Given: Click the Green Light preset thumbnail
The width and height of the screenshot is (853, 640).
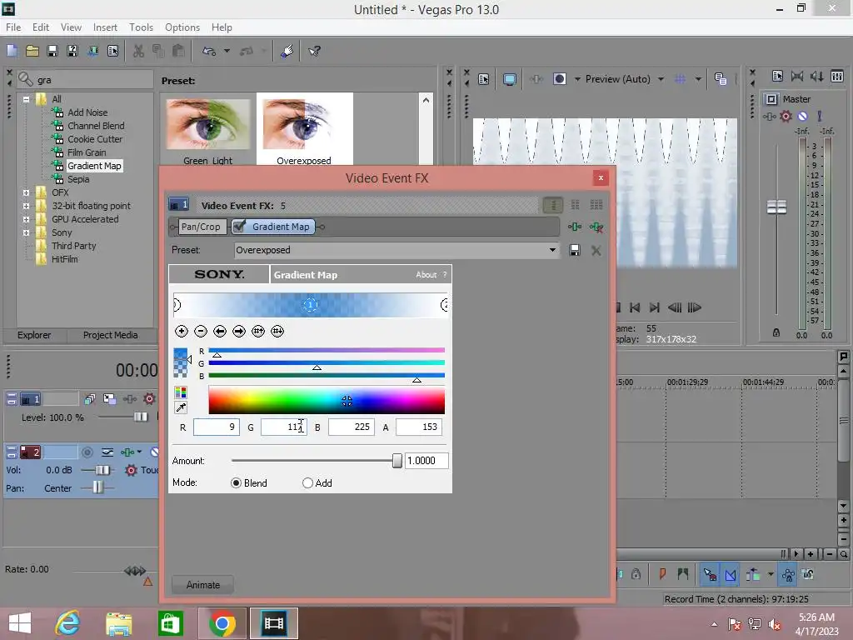Looking at the screenshot, I should tap(207, 124).
